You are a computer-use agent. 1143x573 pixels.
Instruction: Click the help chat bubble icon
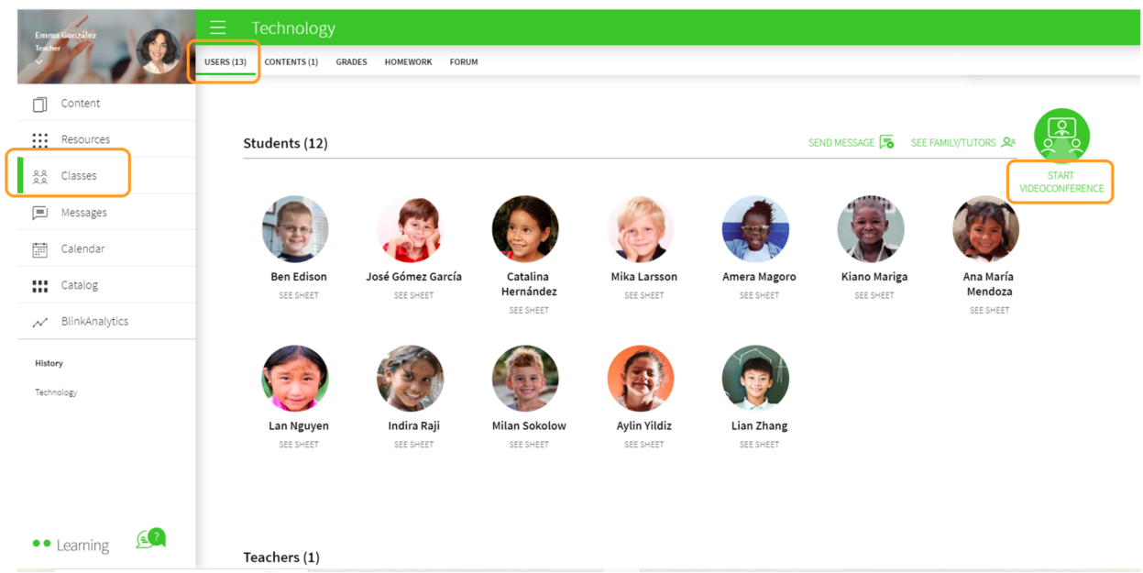[x=150, y=538]
